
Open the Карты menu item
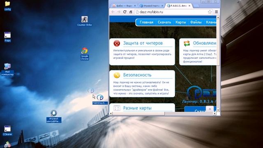(x=181, y=22)
